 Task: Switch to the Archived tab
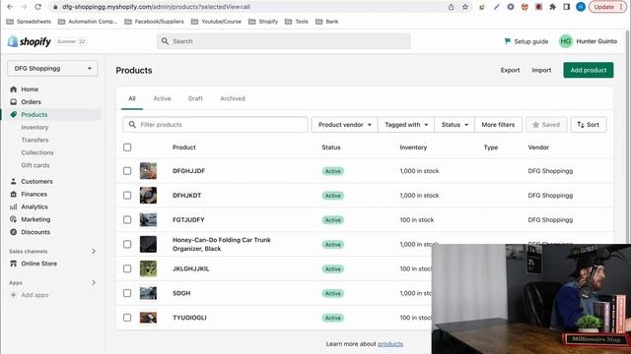(233, 98)
